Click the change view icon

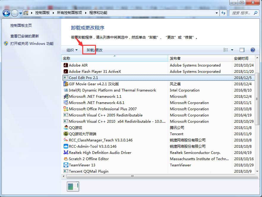pyautogui.click(x=225, y=50)
